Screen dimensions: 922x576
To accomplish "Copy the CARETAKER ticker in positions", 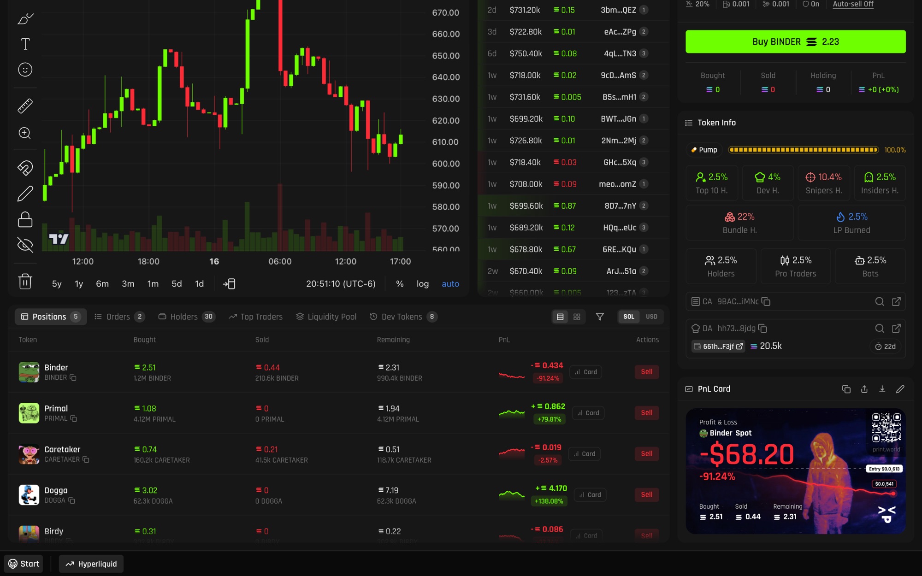I will click(86, 459).
